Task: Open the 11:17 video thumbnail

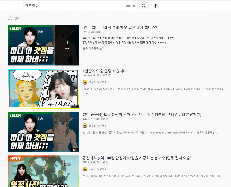Action: tap(43, 132)
